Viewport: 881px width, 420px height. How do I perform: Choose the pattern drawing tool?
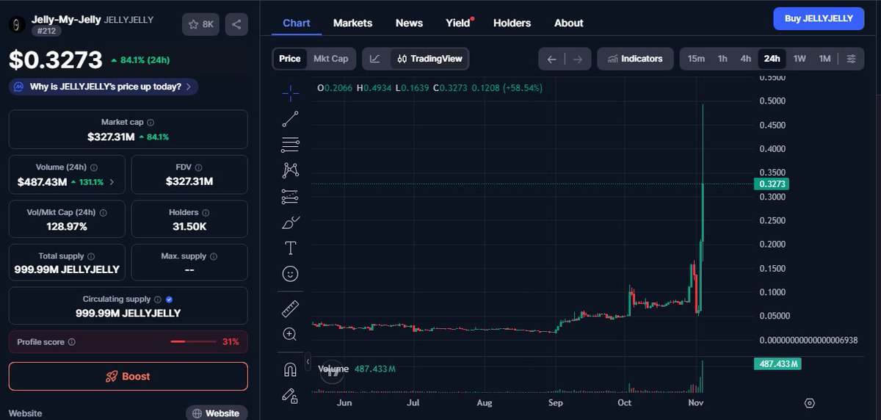click(290, 170)
